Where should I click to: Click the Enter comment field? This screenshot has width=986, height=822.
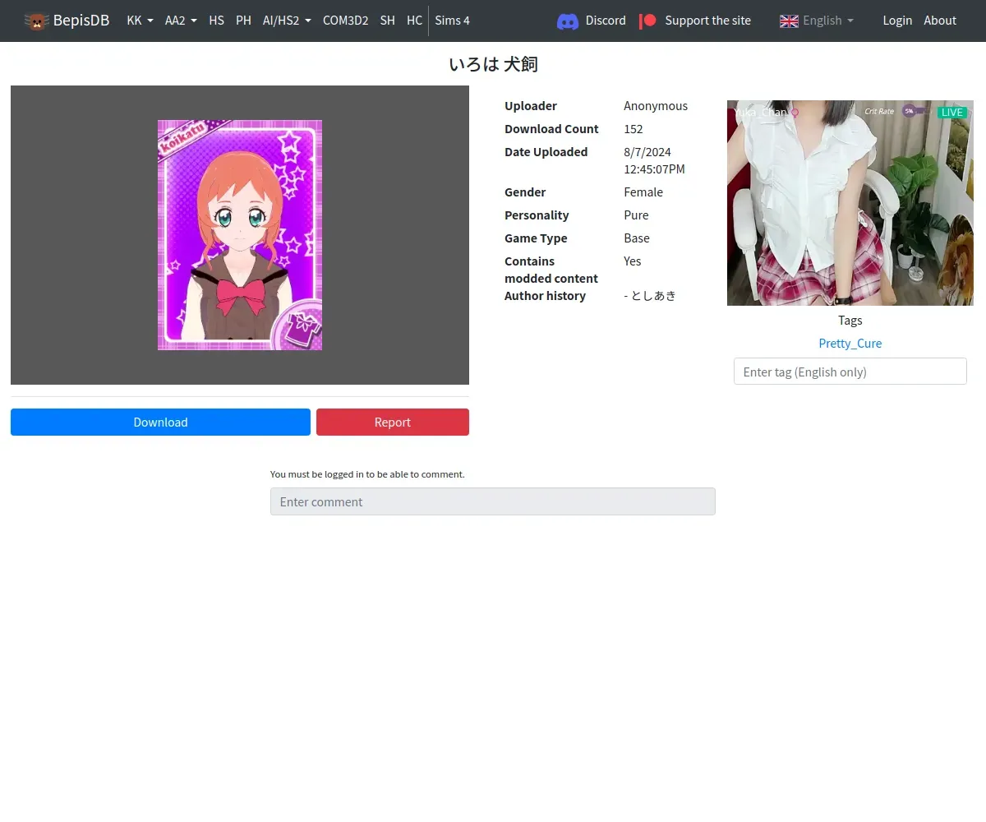(x=493, y=501)
